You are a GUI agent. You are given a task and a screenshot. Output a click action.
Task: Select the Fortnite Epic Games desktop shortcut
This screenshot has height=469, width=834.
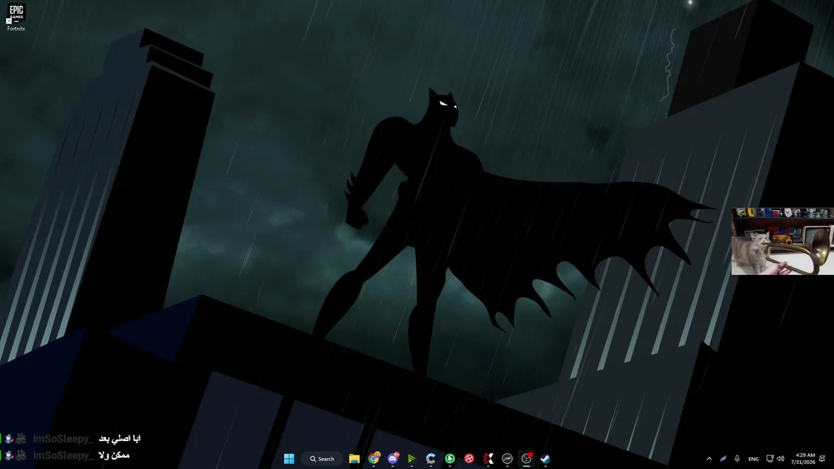click(16, 18)
